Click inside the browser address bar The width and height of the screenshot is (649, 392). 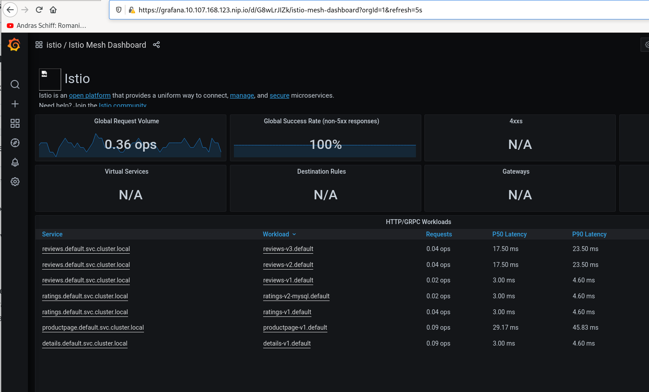310,10
